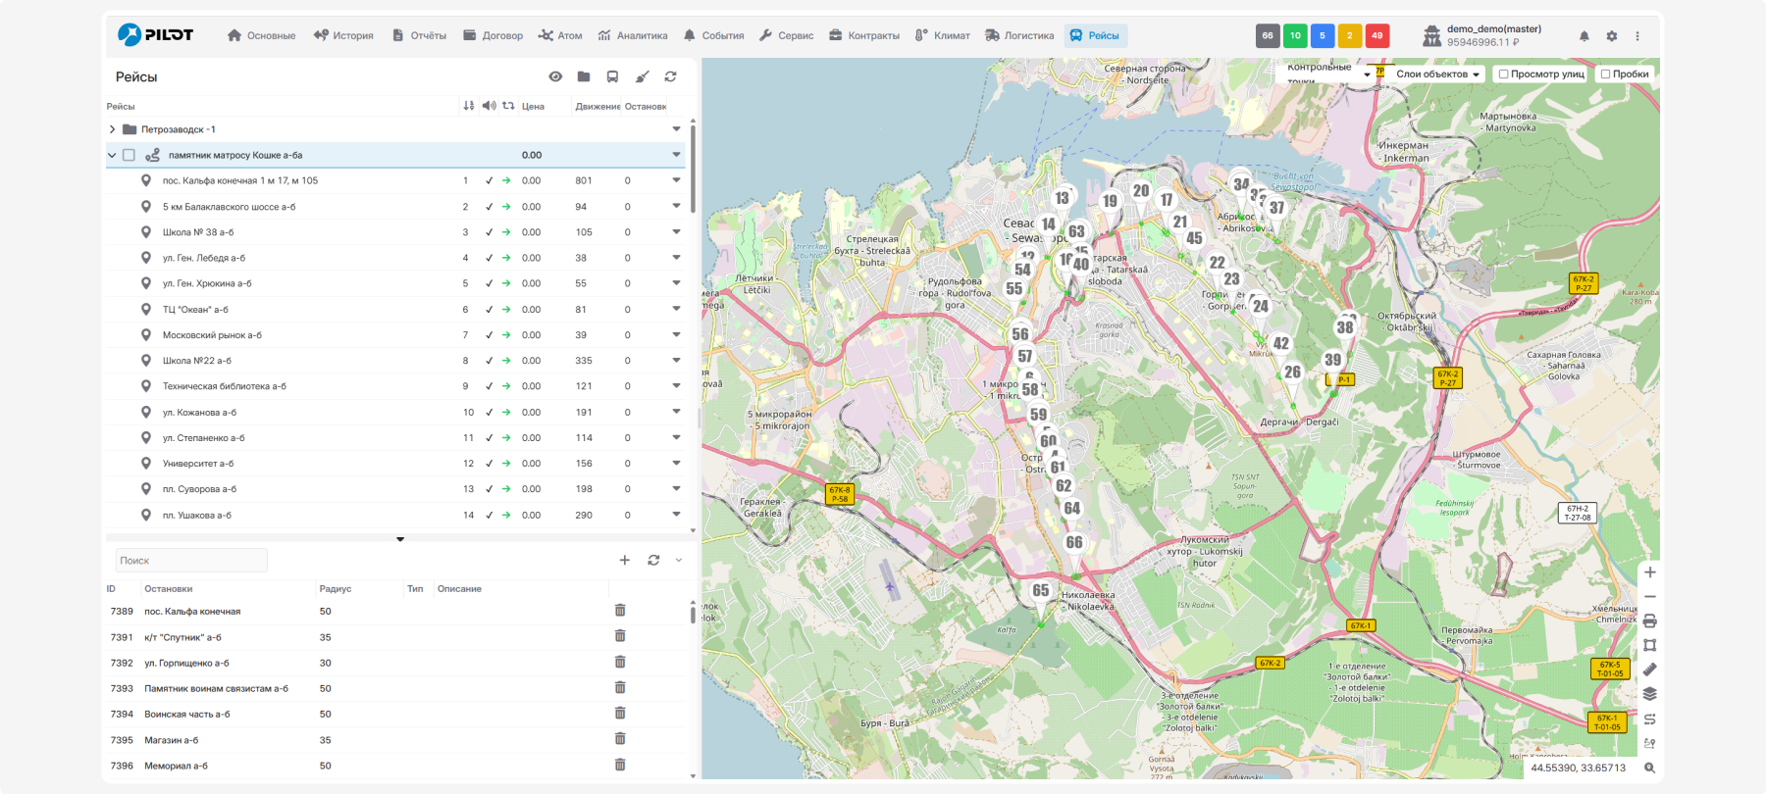
Task: Open dropdown arrow for Школа № 38 а-б
Action: pyautogui.click(x=676, y=232)
